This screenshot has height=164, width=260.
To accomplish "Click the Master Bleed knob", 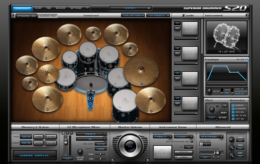I will 80,152.
